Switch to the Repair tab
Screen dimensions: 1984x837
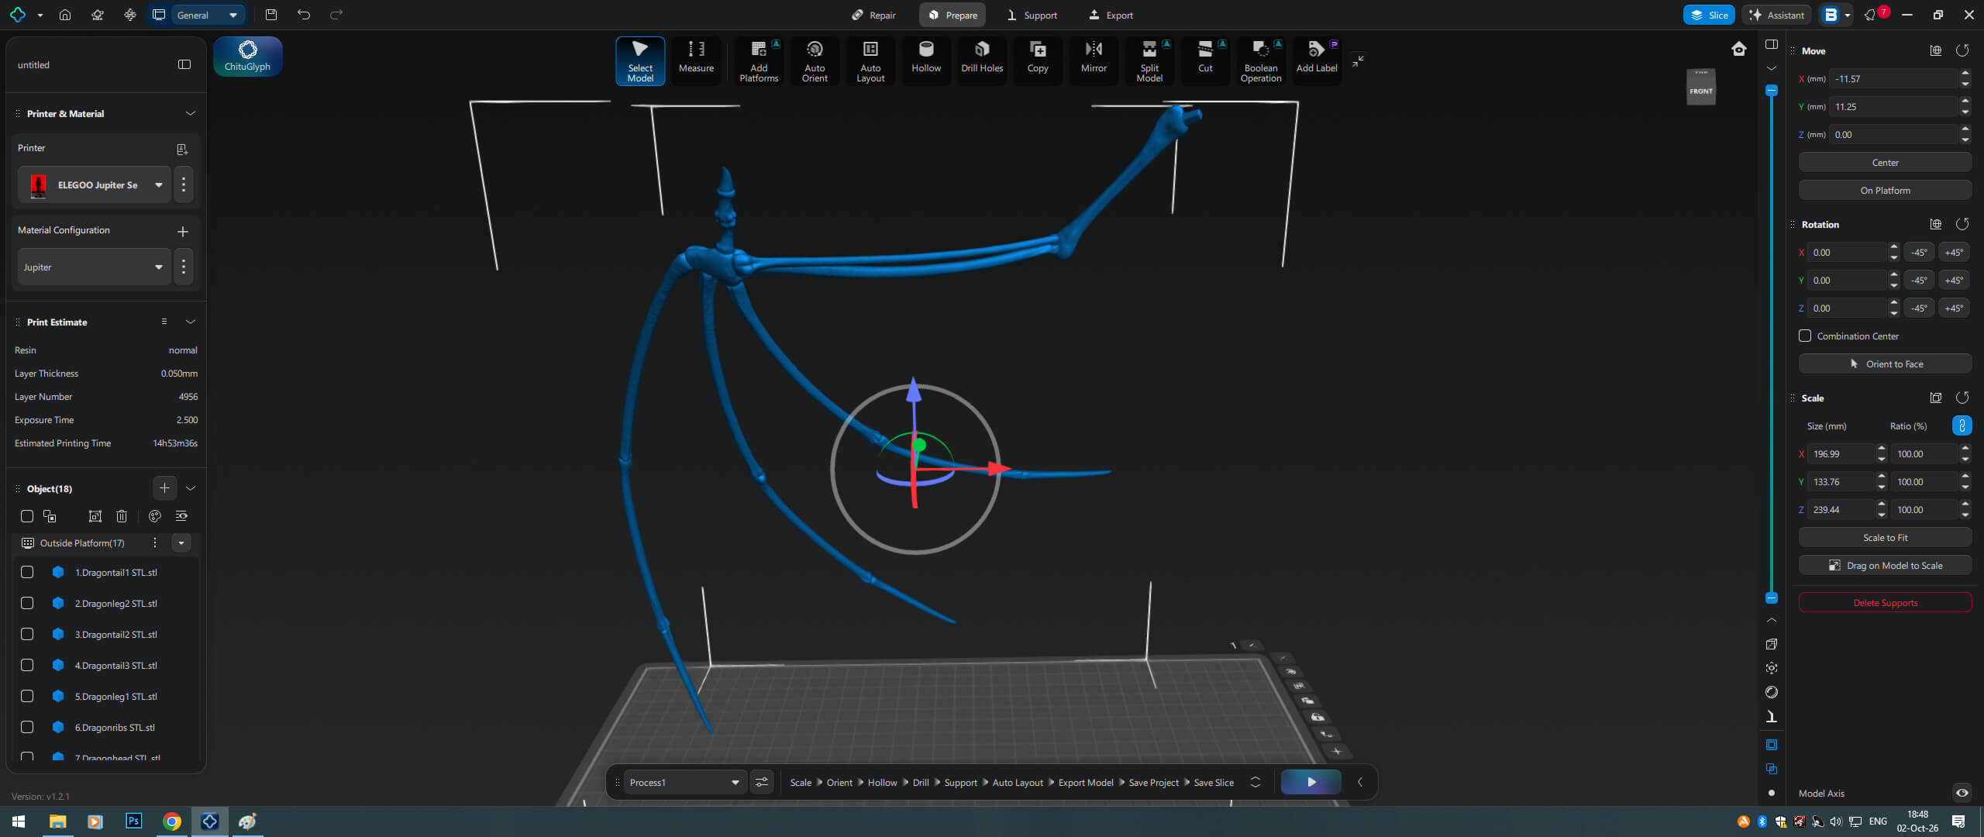coord(873,15)
